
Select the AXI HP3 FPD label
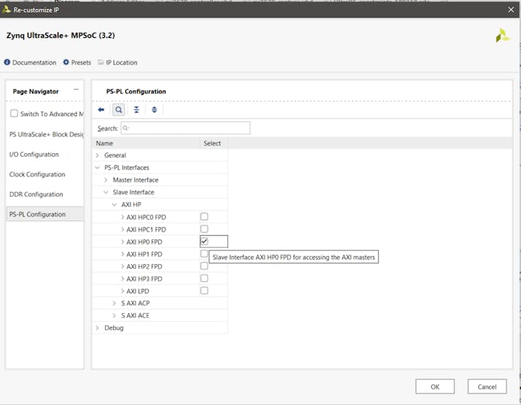tap(144, 279)
